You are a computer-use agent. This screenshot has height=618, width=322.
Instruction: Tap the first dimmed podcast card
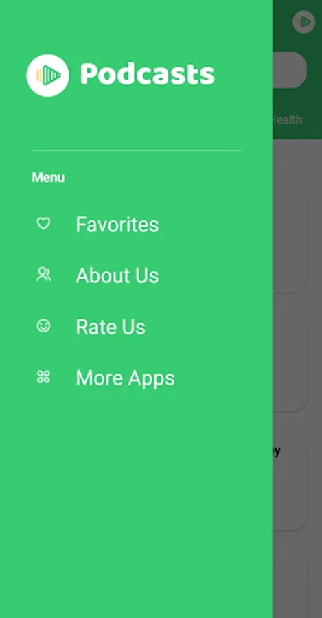click(x=290, y=247)
